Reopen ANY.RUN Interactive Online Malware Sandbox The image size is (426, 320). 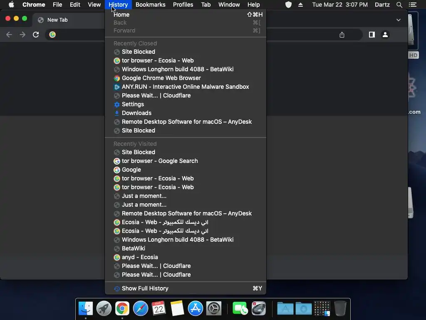(x=186, y=87)
